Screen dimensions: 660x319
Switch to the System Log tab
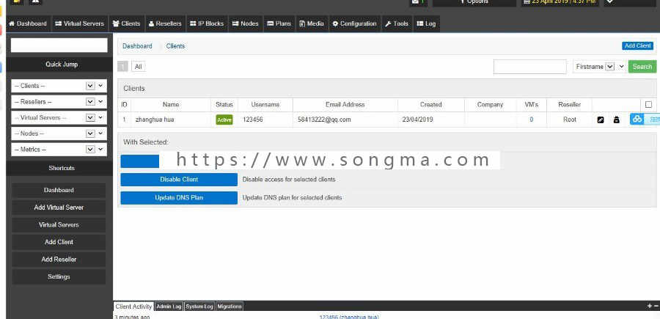199,307
